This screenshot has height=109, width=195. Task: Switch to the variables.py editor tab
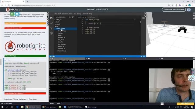(91, 17)
